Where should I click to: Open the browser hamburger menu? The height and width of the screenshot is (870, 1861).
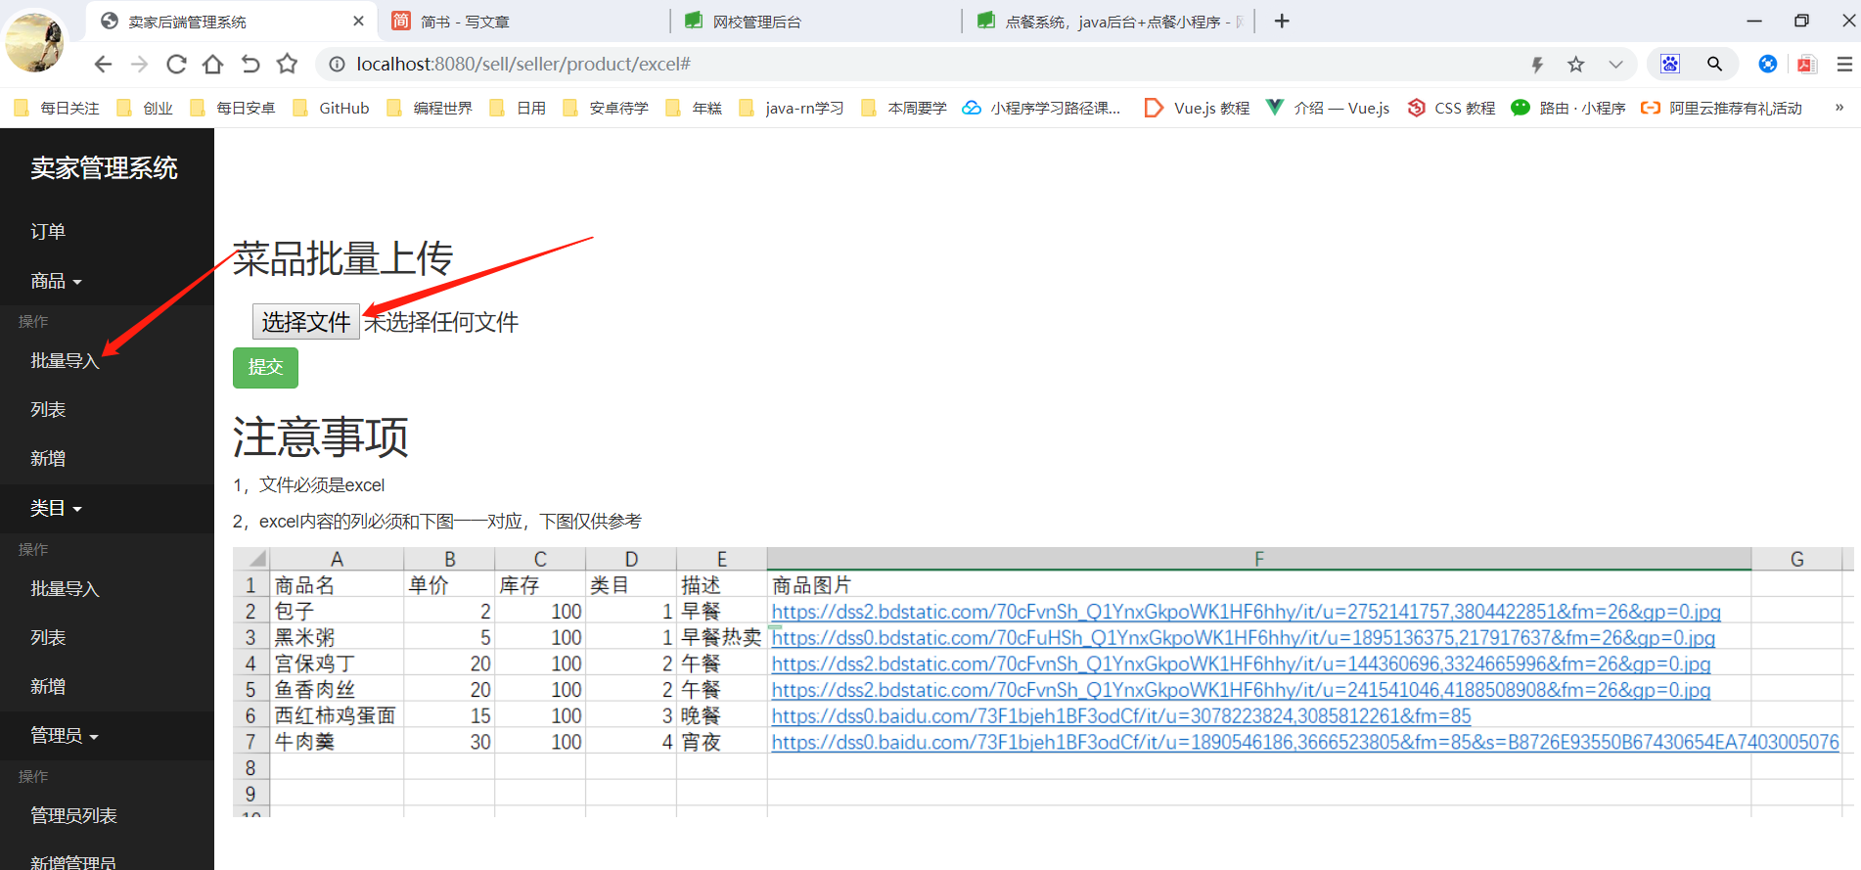(x=1844, y=65)
